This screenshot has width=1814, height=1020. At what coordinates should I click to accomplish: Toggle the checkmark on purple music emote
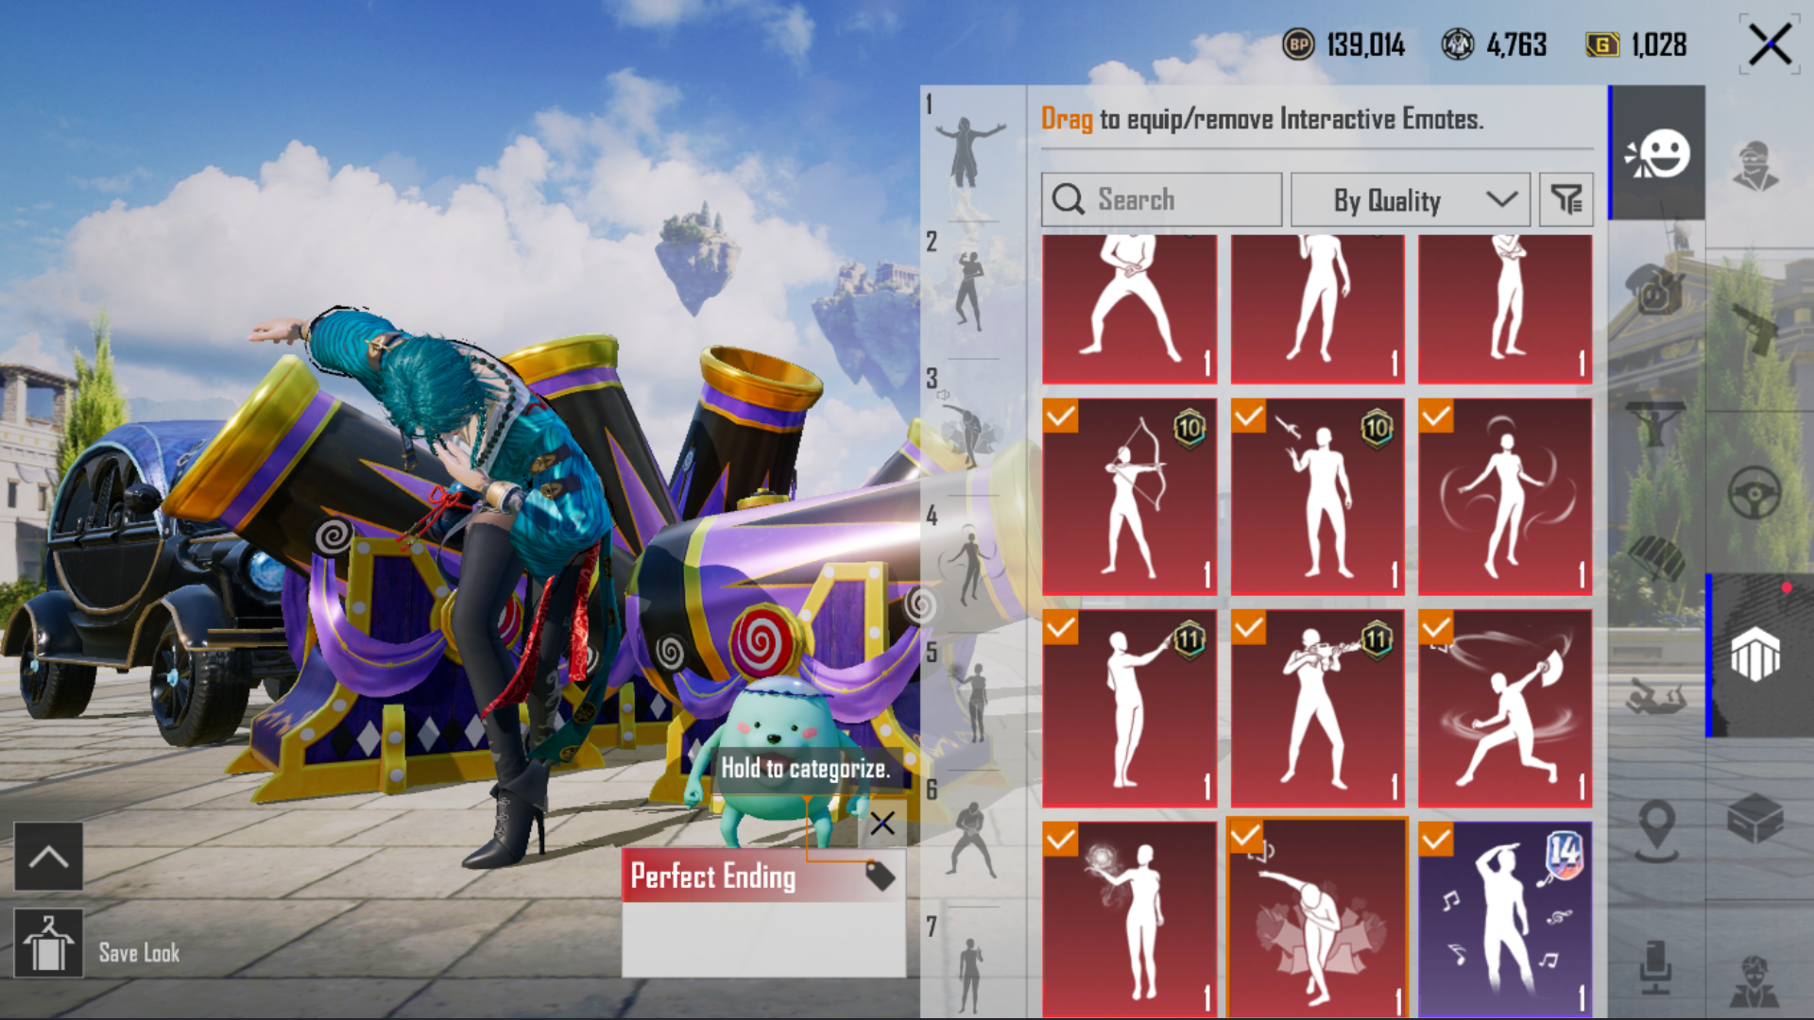[x=1436, y=839]
